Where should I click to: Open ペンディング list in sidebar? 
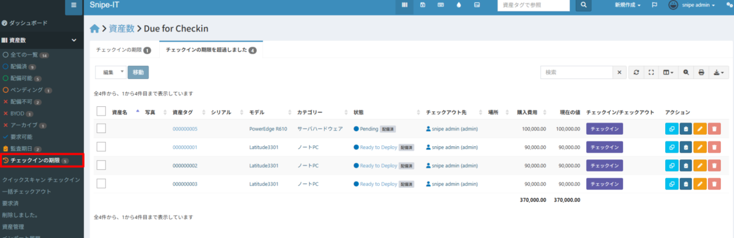point(27,90)
